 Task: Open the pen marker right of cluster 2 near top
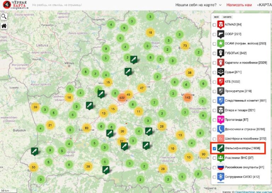(134, 60)
